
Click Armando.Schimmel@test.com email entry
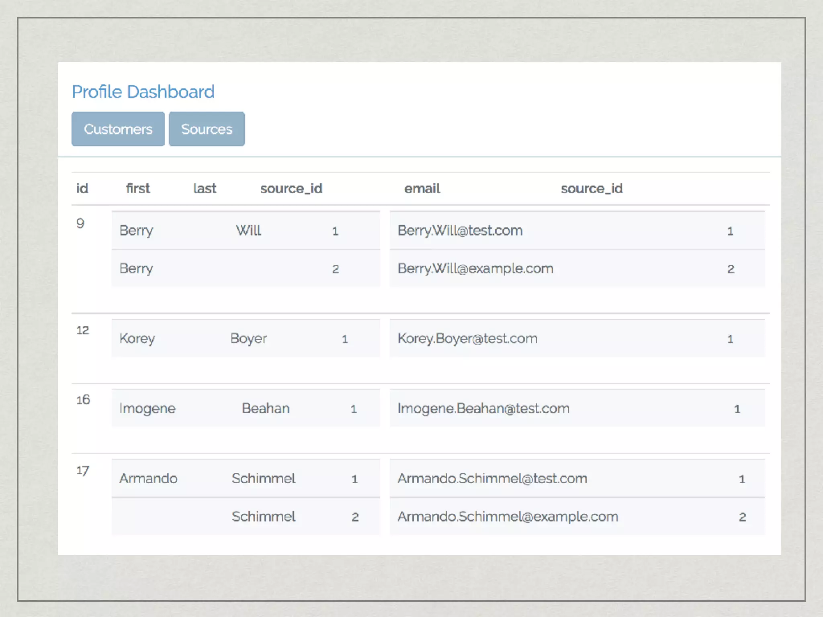pos(492,478)
